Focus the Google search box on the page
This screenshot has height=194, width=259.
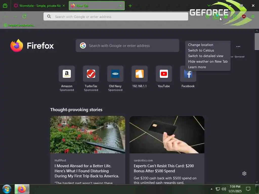coord(127,45)
